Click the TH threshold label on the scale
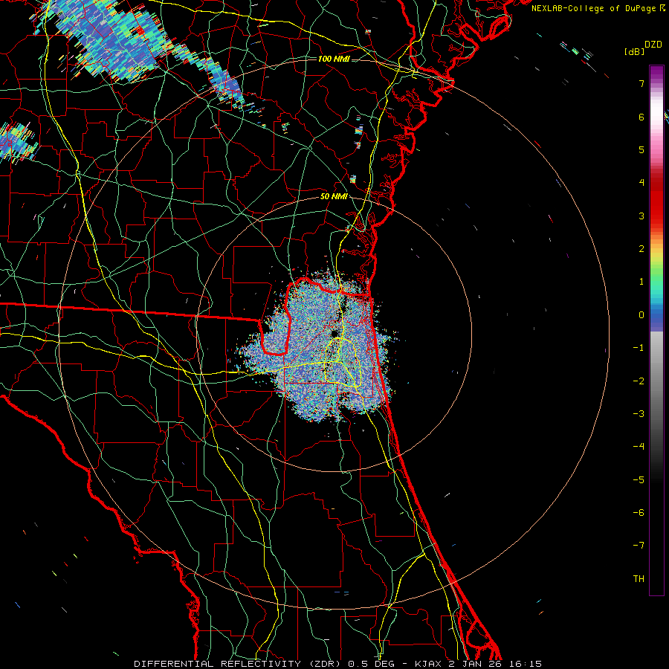This screenshot has height=669, width=669. 639,579
